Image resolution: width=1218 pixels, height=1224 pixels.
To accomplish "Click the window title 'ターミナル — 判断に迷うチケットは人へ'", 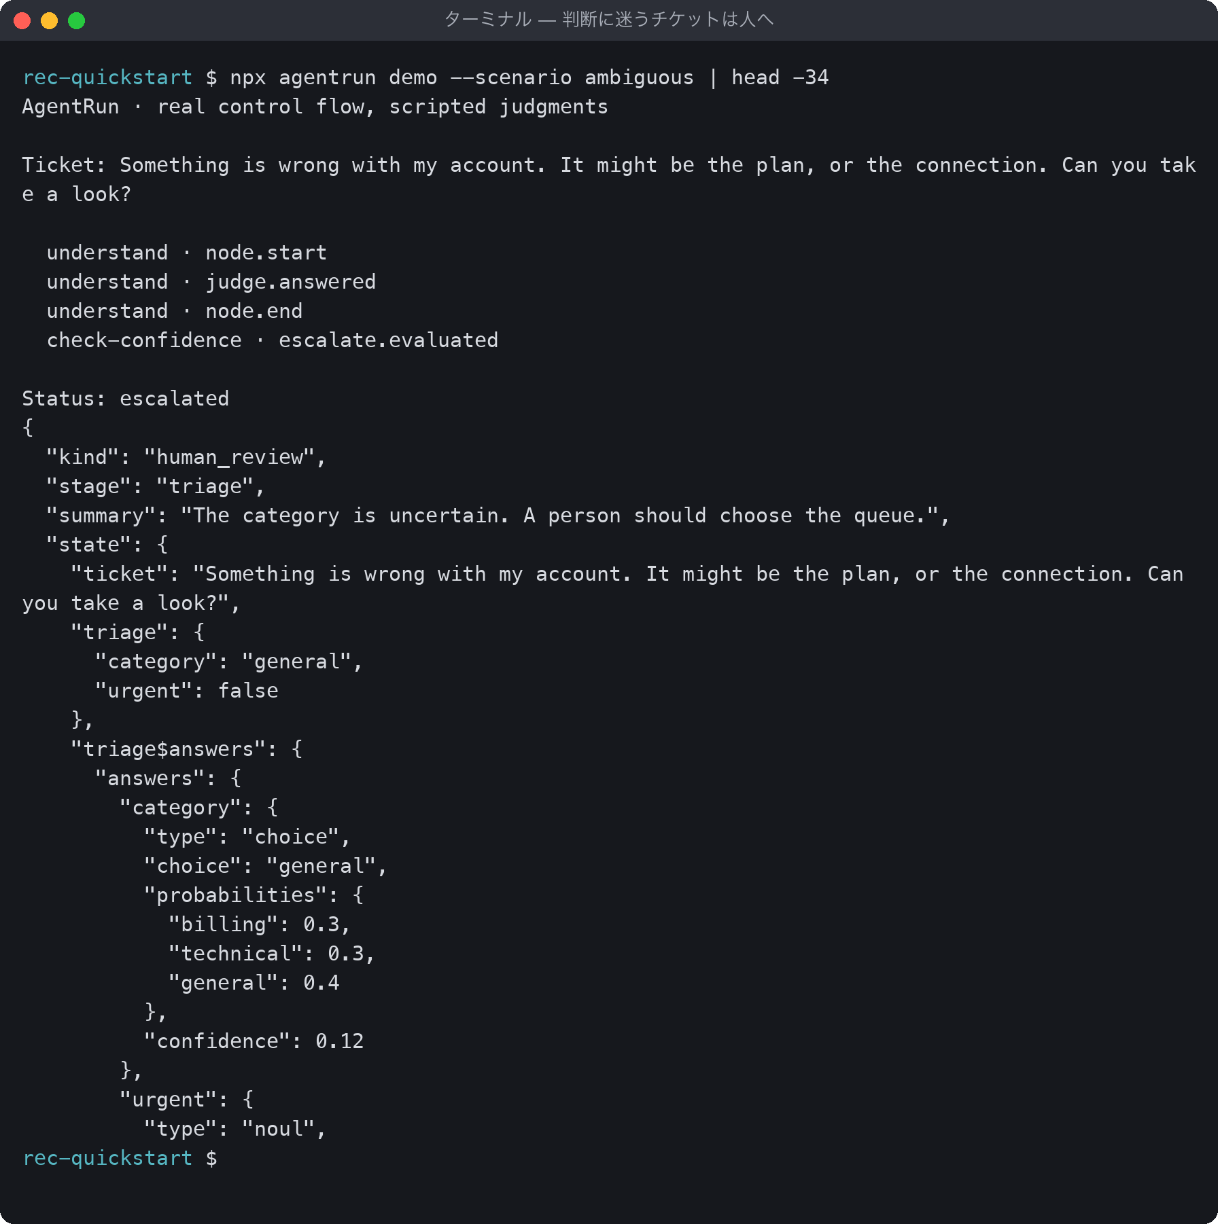I will click(x=609, y=20).
